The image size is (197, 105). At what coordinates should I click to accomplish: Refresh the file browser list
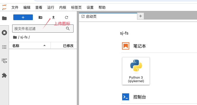tap(66, 17)
